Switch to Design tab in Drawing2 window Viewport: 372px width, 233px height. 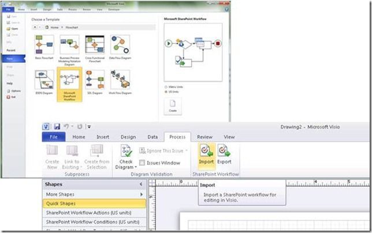[128, 137]
